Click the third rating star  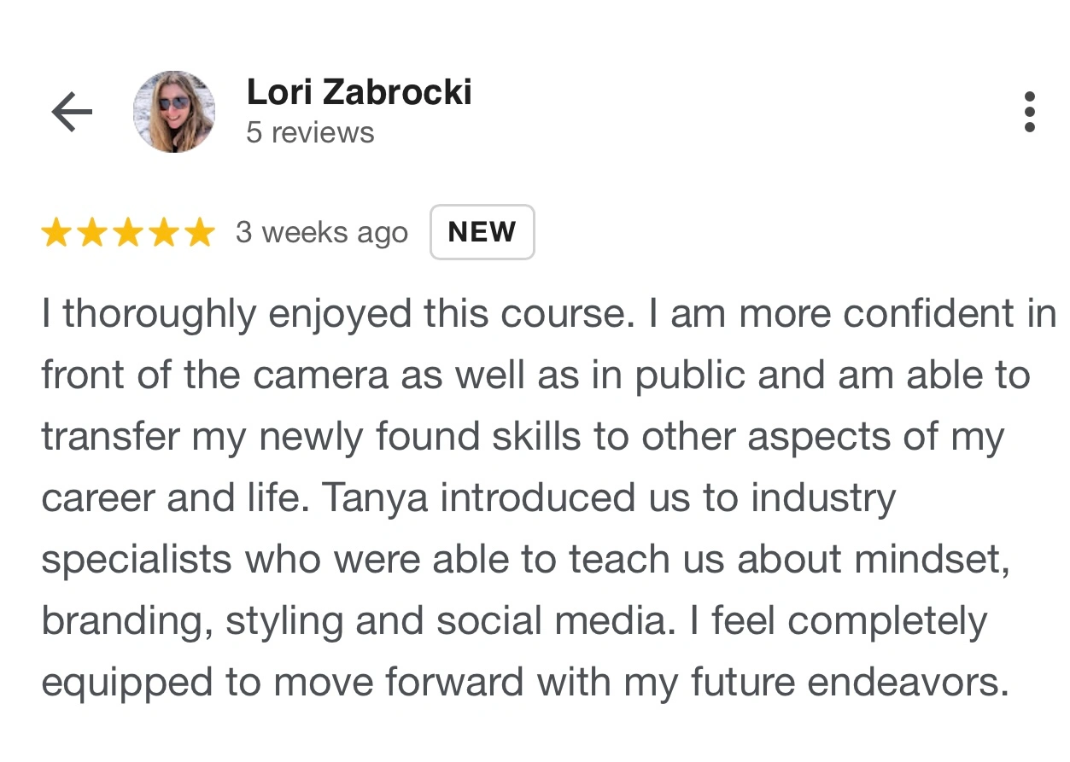[128, 232]
